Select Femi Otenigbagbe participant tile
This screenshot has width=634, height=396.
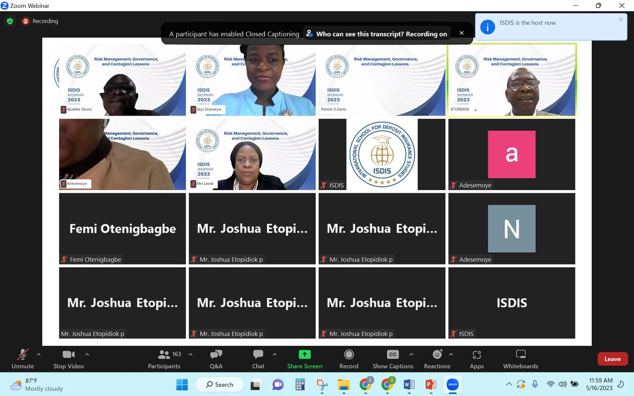[x=123, y=229]
